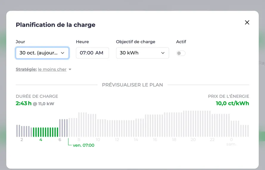Click the hour 20 axis label

point(193,139)
